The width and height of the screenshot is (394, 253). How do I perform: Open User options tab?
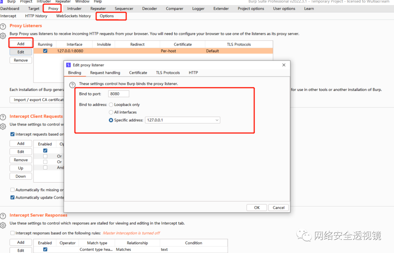(x=284, y=8)
